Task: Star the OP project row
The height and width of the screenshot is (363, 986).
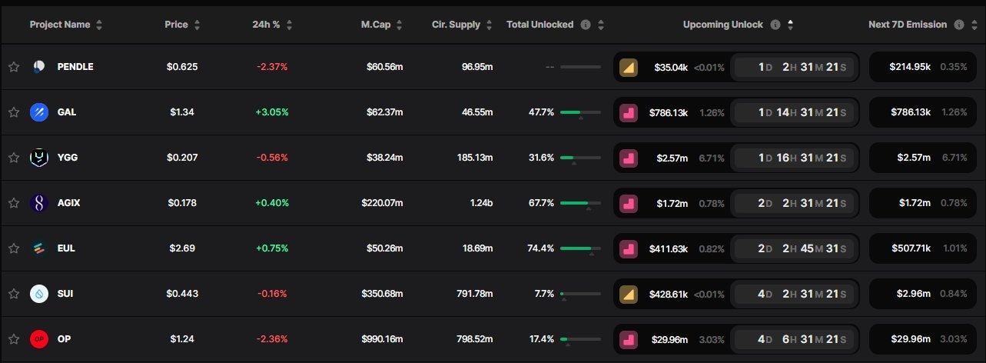Action: 14,339
